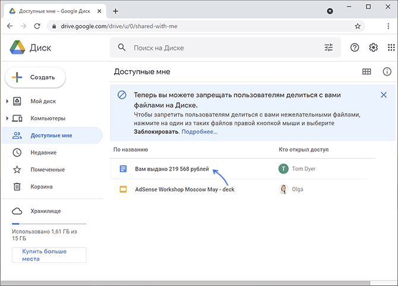Focus the 'Поиск на Диске' search field
Viewport: 398px width, 286px height.
[225, 48]
